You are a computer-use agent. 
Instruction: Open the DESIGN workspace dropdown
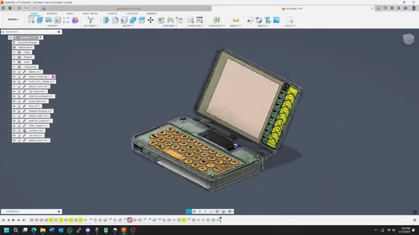click(13, 20)
